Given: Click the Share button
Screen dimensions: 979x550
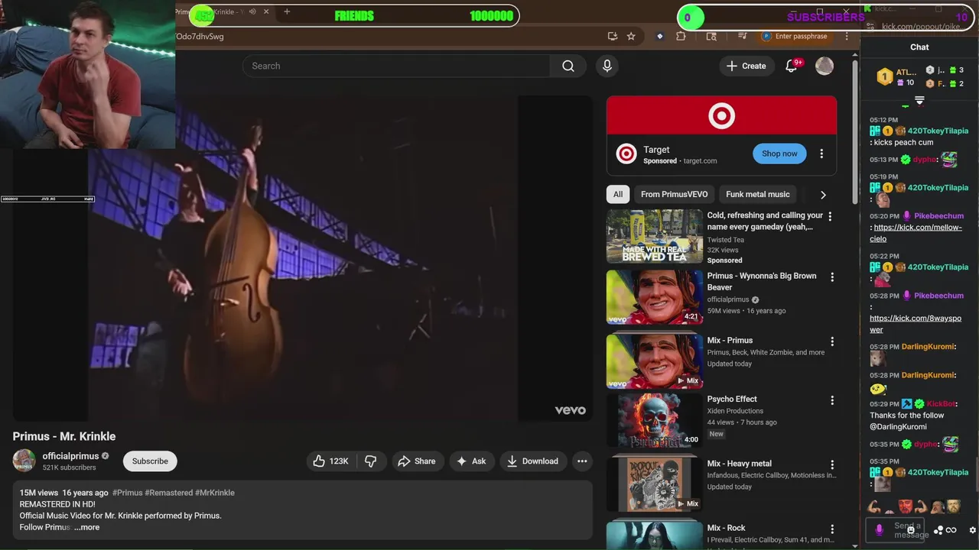Looking at the screenshot, I should 417,461.
